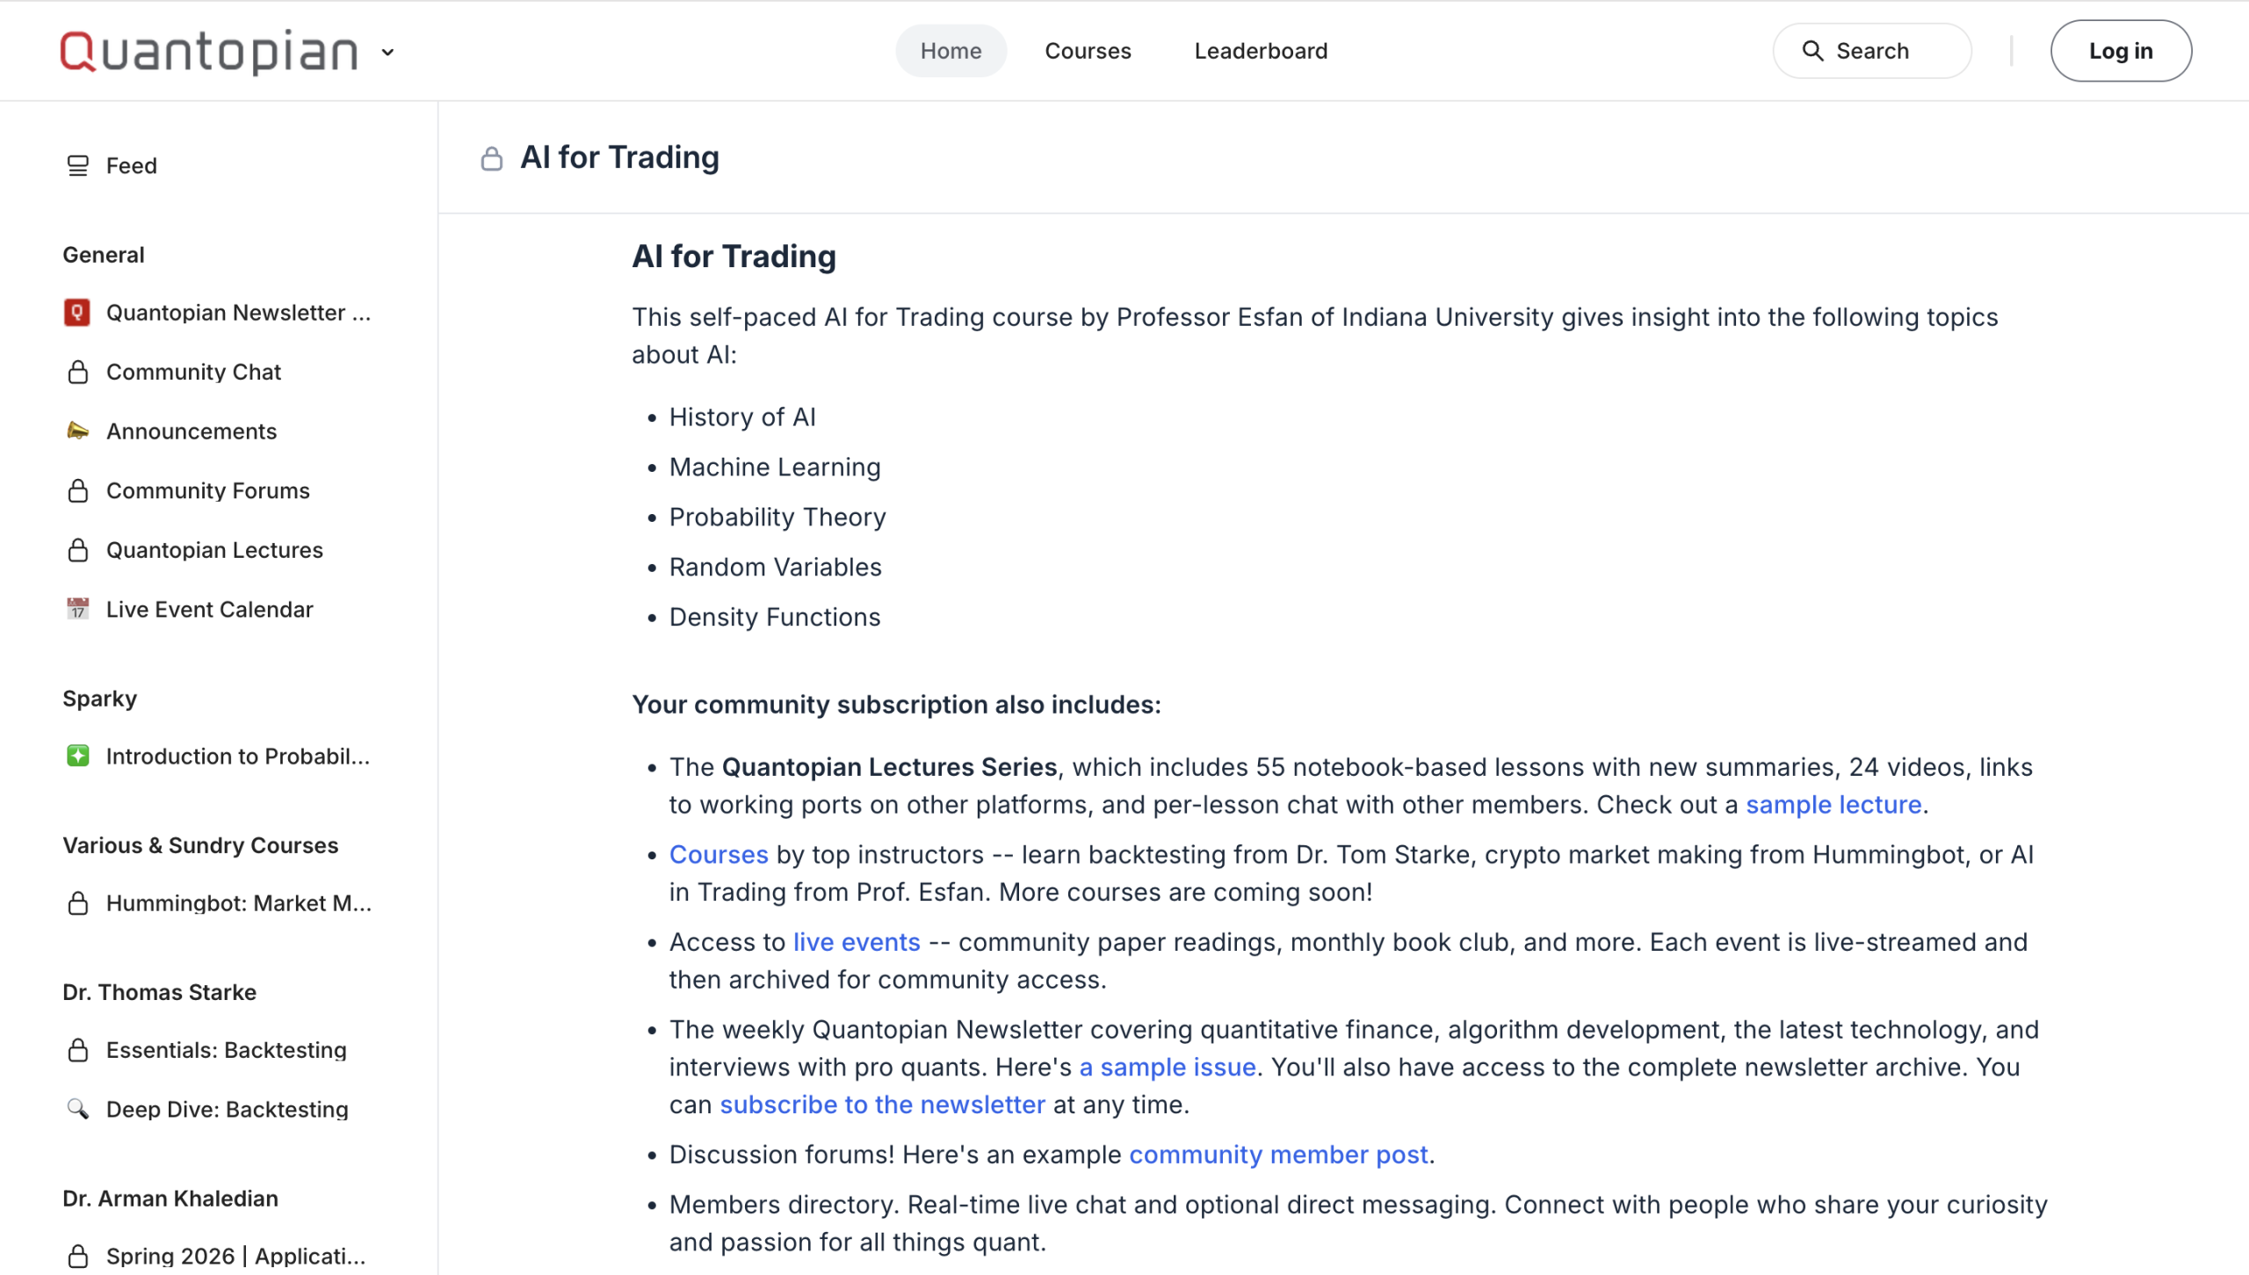
Task: Open the community member post link
Action: 1278,1155
